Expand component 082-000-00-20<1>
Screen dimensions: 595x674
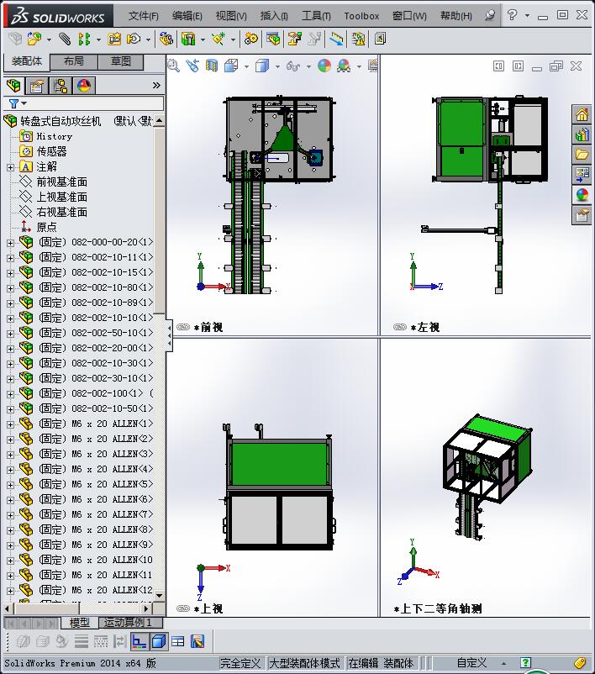10,243
